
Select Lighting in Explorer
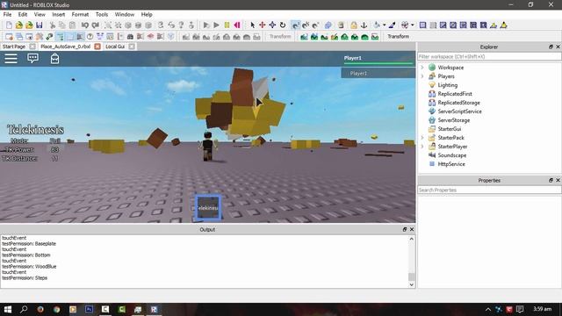pos(447,85)
